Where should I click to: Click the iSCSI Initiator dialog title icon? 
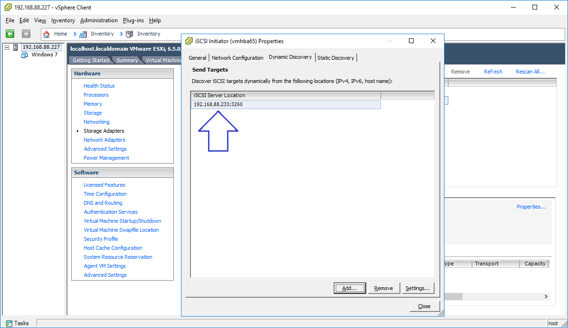189,41
